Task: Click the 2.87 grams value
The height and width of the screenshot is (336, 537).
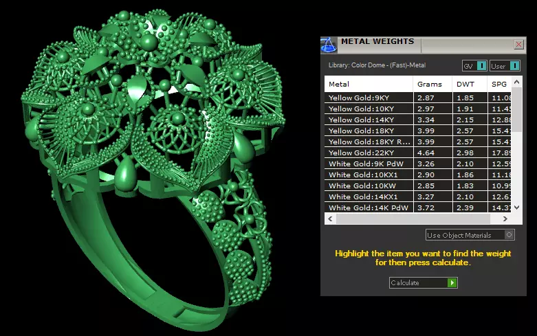Action: [x=426, y=98]
